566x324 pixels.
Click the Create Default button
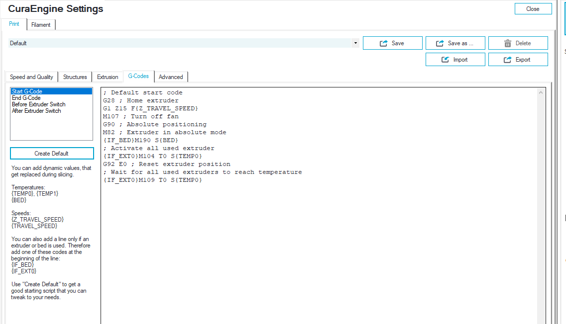[x=52, y=153]
